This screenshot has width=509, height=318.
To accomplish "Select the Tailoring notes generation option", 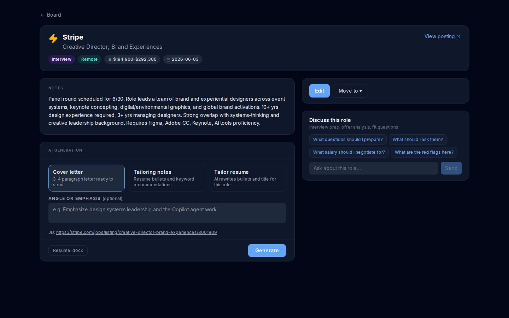I will pos(167,178).
